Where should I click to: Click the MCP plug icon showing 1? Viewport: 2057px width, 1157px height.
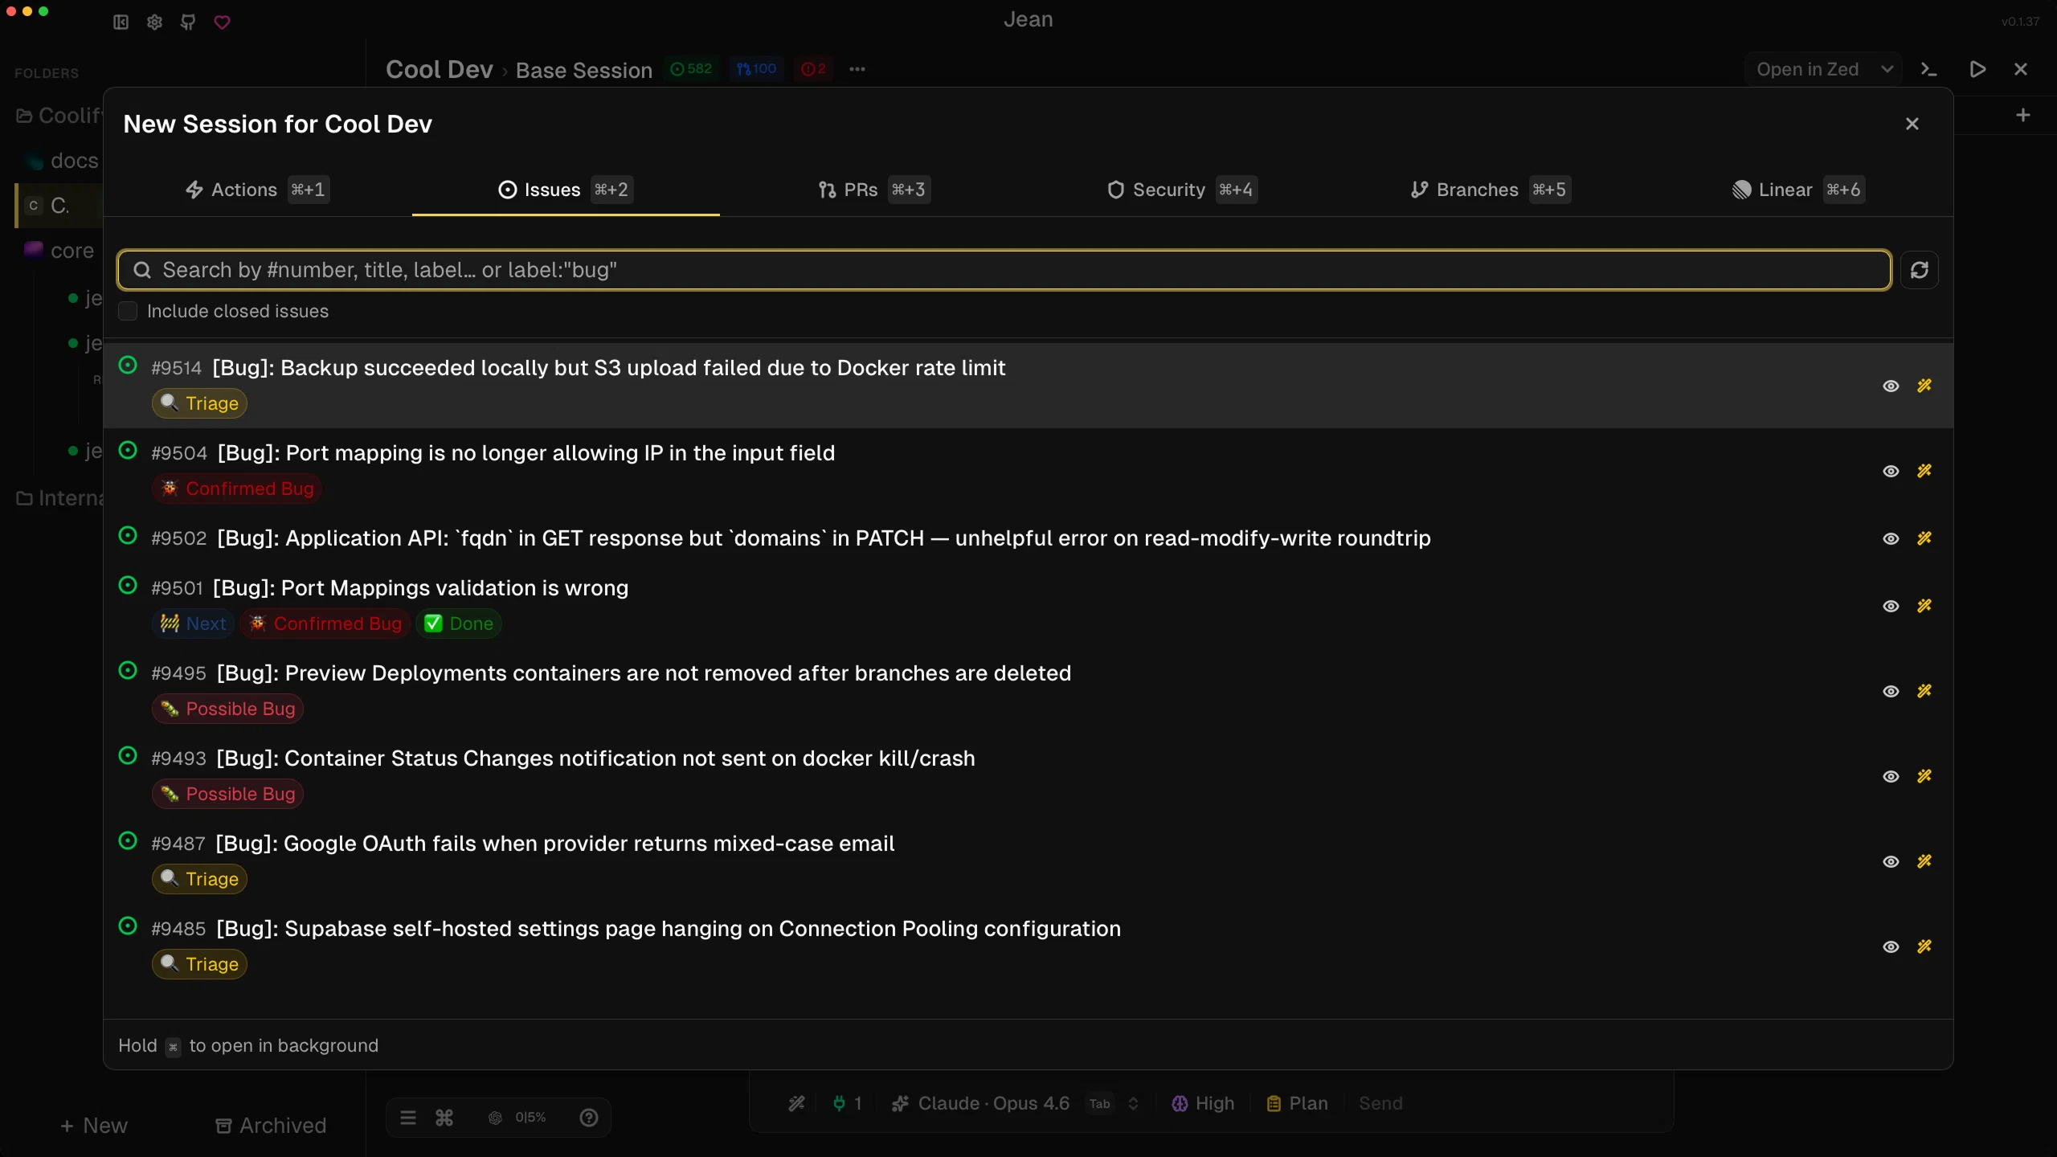pyautogui.click(x=844, y=1103)
